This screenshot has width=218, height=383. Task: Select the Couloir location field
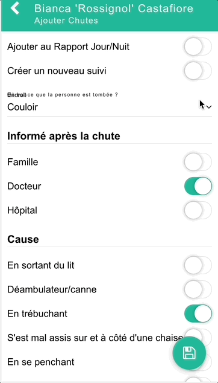coord(110,107)
